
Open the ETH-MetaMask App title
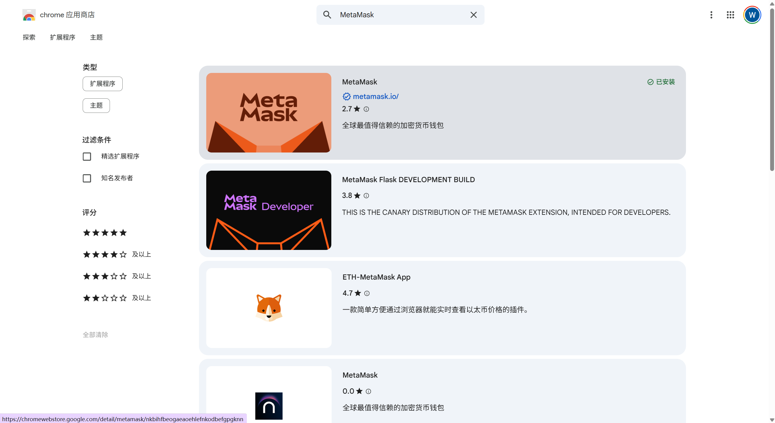[376, 277]
